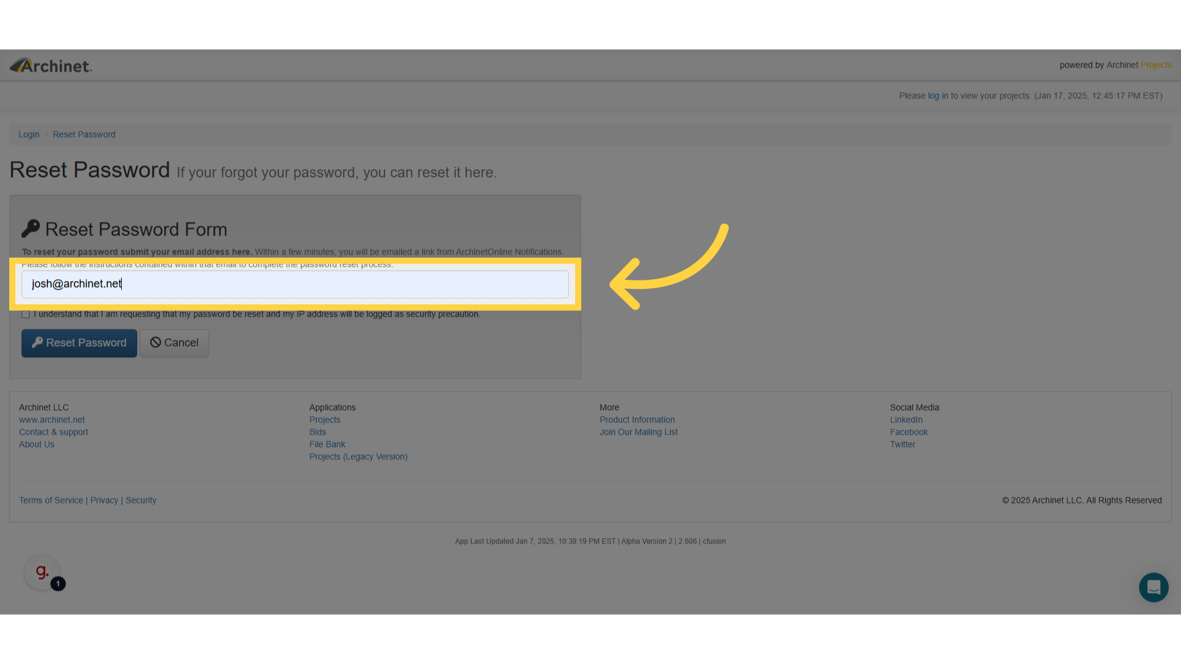Open the Archinet Projects link top right
This screenshot has height=664, width=1181.
click(1155, 65)
